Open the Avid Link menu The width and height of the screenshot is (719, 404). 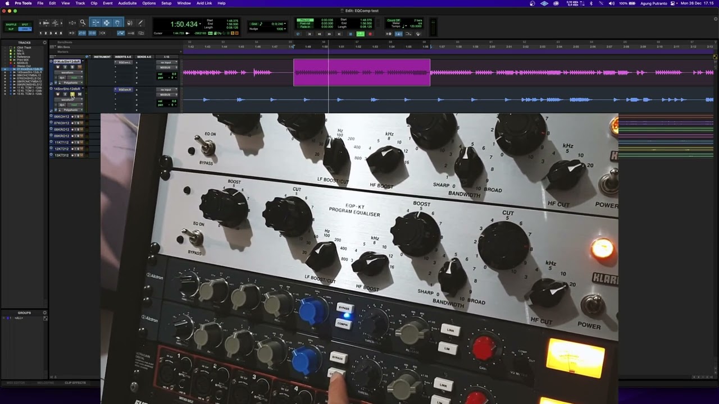[204, 3]
